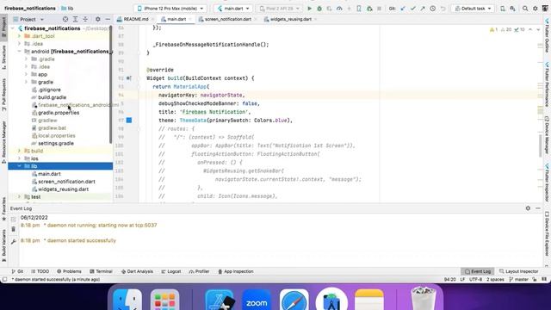Viewport: 551px width, 310px height.
Task: Expand the ios folder
Action: click(x=19, y=158)
